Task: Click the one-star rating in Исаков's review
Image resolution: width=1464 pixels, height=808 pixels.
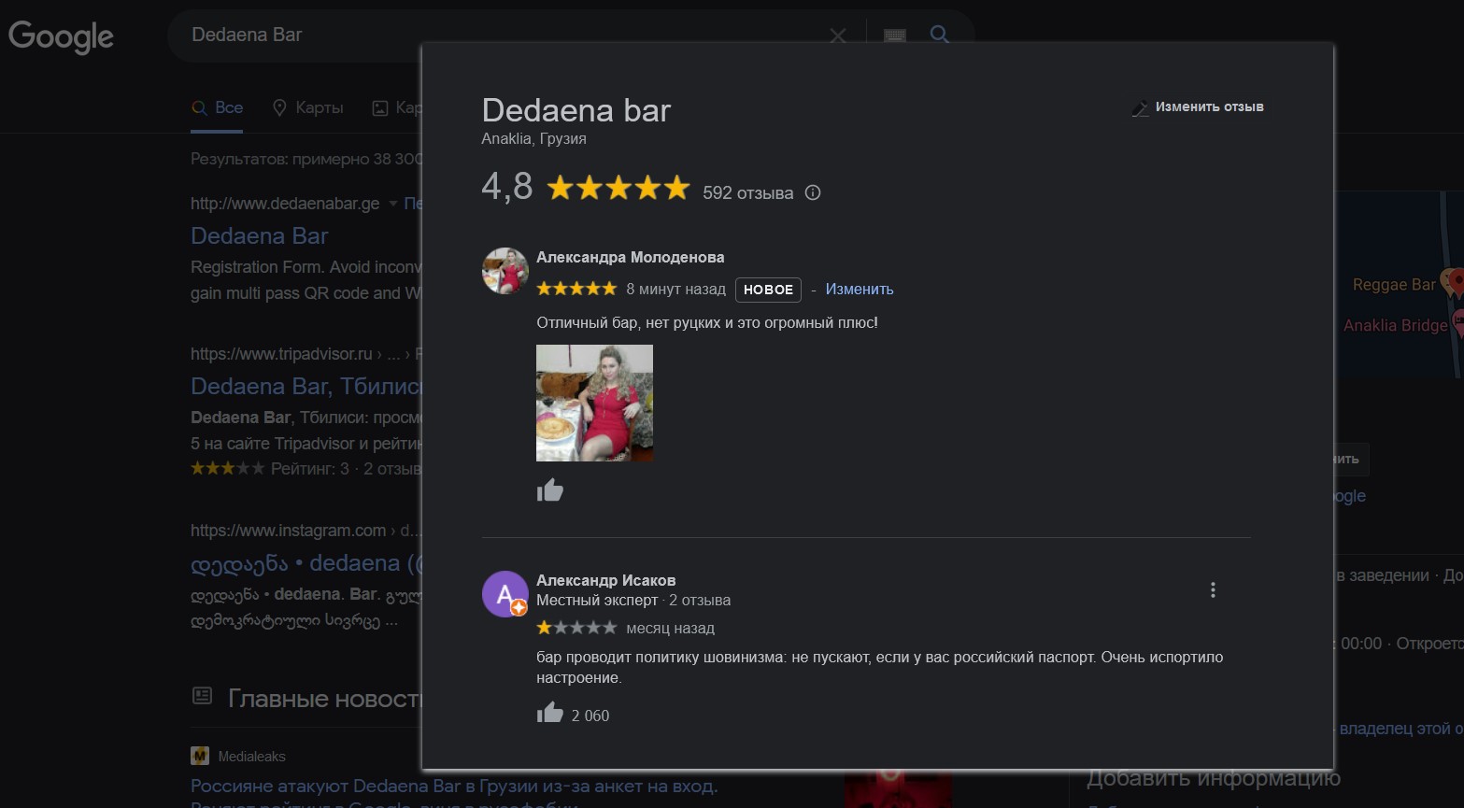Action: [576, 628]
